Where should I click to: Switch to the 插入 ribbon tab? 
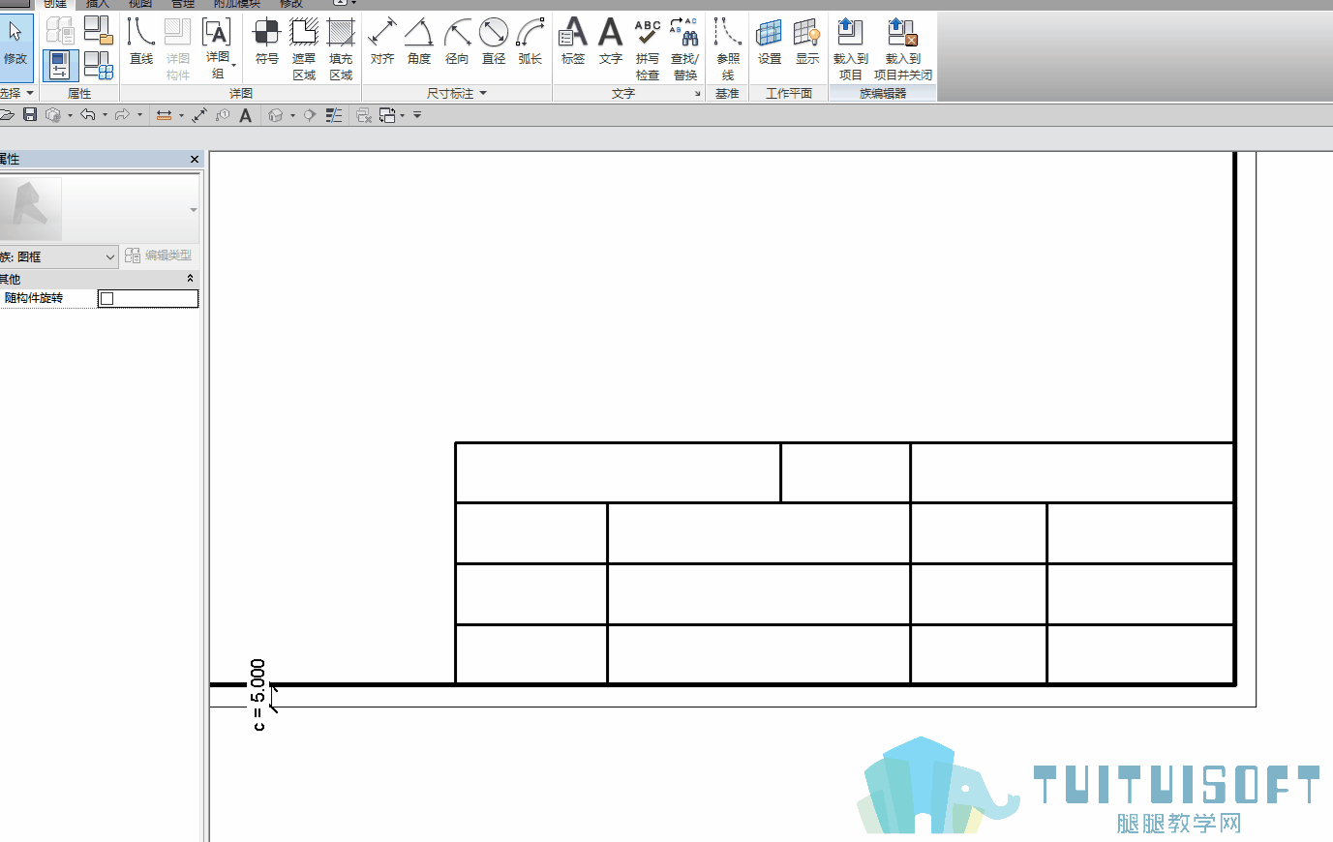[x=98, y=5]
